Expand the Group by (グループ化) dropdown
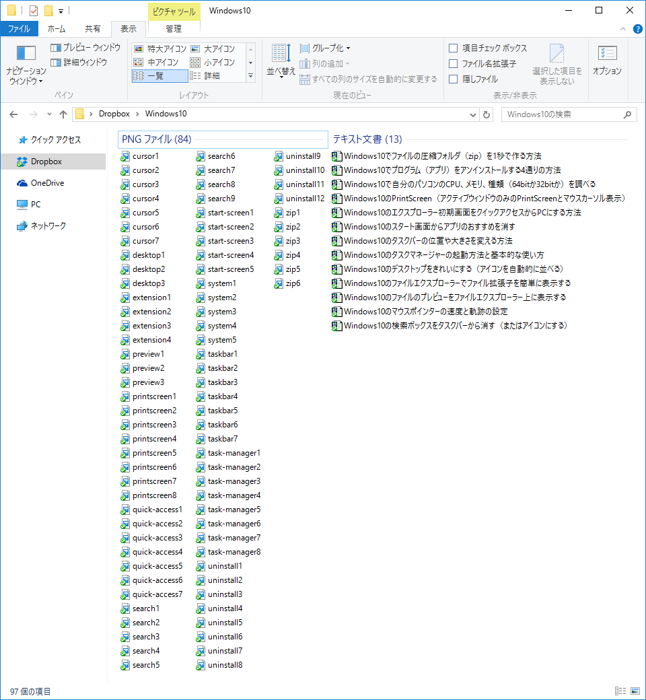 325,48
